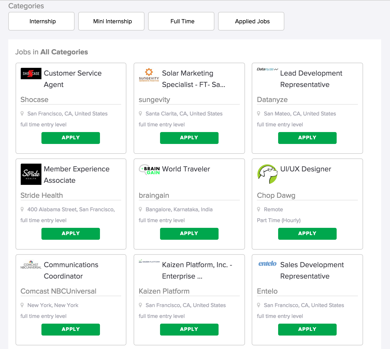Click the Stride Health company name
The height and width of the screenshot is (349, 390).
pyautogui.click(x=42, y=195)
